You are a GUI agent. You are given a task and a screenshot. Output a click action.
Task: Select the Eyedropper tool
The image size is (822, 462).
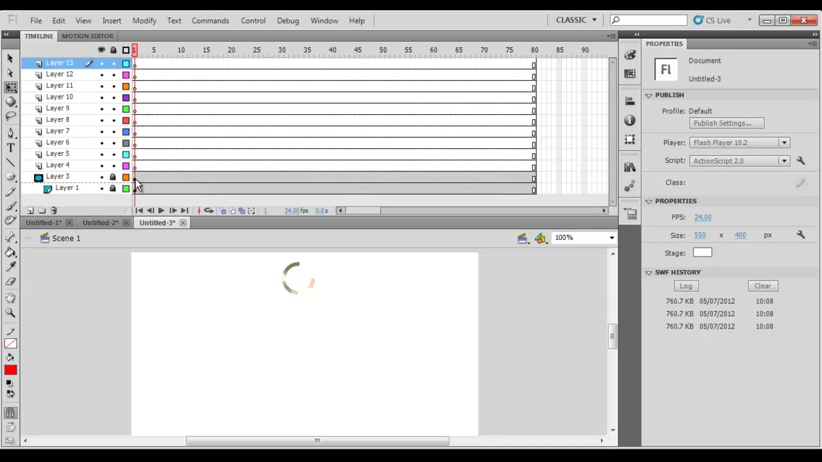(10, 267)
